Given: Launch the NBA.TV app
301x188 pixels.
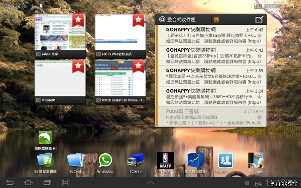Looking at the screenshot, I should click(166, 163).
